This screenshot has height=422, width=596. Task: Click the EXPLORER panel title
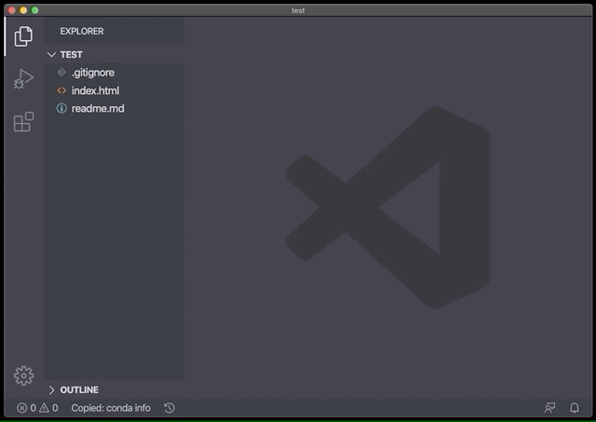82,31
